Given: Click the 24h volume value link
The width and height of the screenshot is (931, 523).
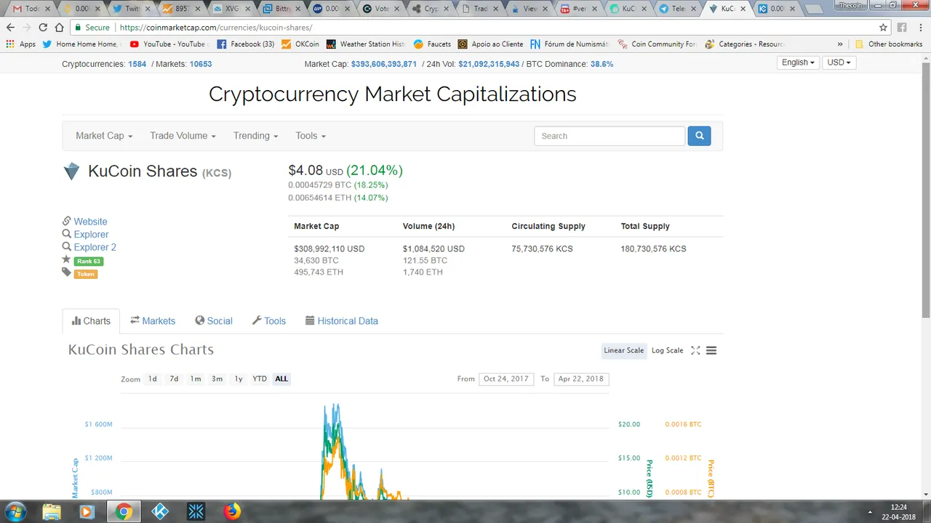Looking at the screenshot, I should [x=489, y=64].
